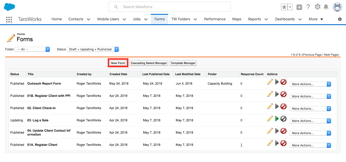Expand the Contacts tab chevron
The image size is (346, 162).
(88, 19)
